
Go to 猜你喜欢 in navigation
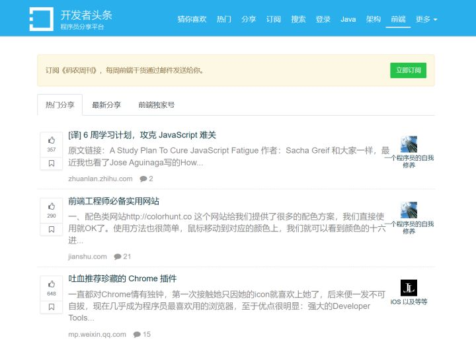click(x=192, y=19)
